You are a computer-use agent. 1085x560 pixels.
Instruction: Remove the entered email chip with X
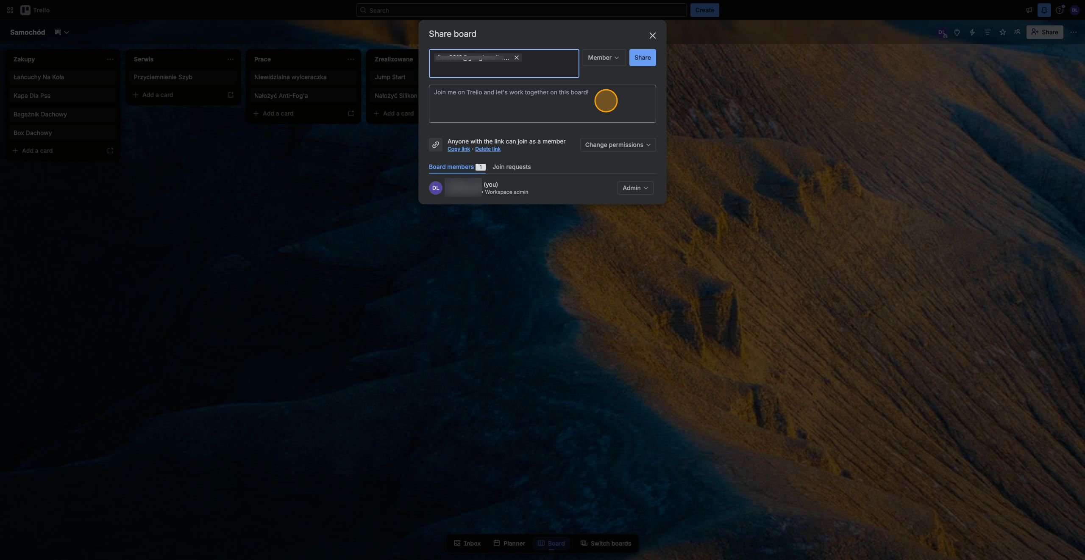[x=516, y=58]
